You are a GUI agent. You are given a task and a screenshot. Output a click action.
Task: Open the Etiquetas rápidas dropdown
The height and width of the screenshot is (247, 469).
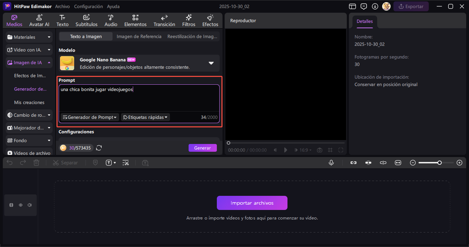145,117
